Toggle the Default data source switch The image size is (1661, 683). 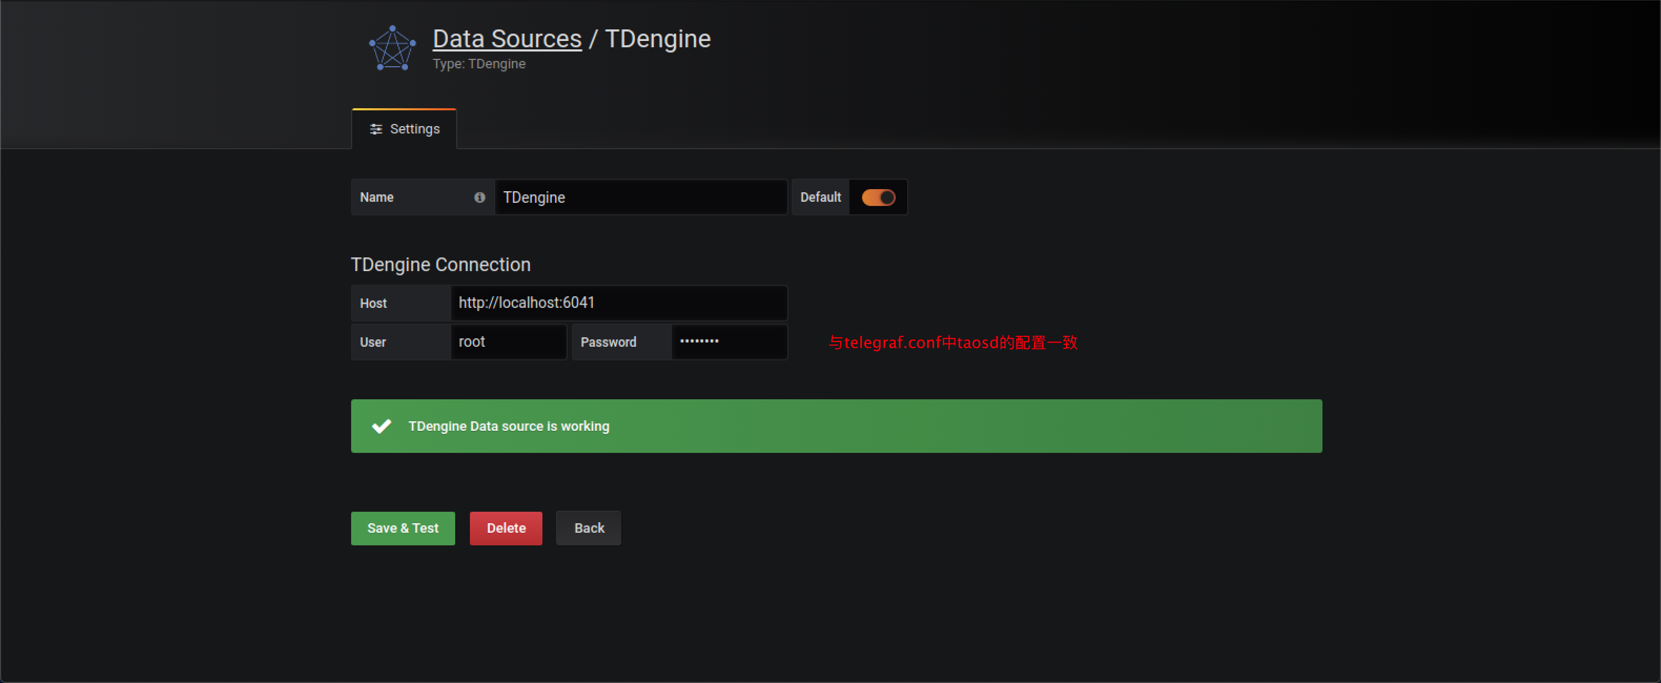(878, 197)
